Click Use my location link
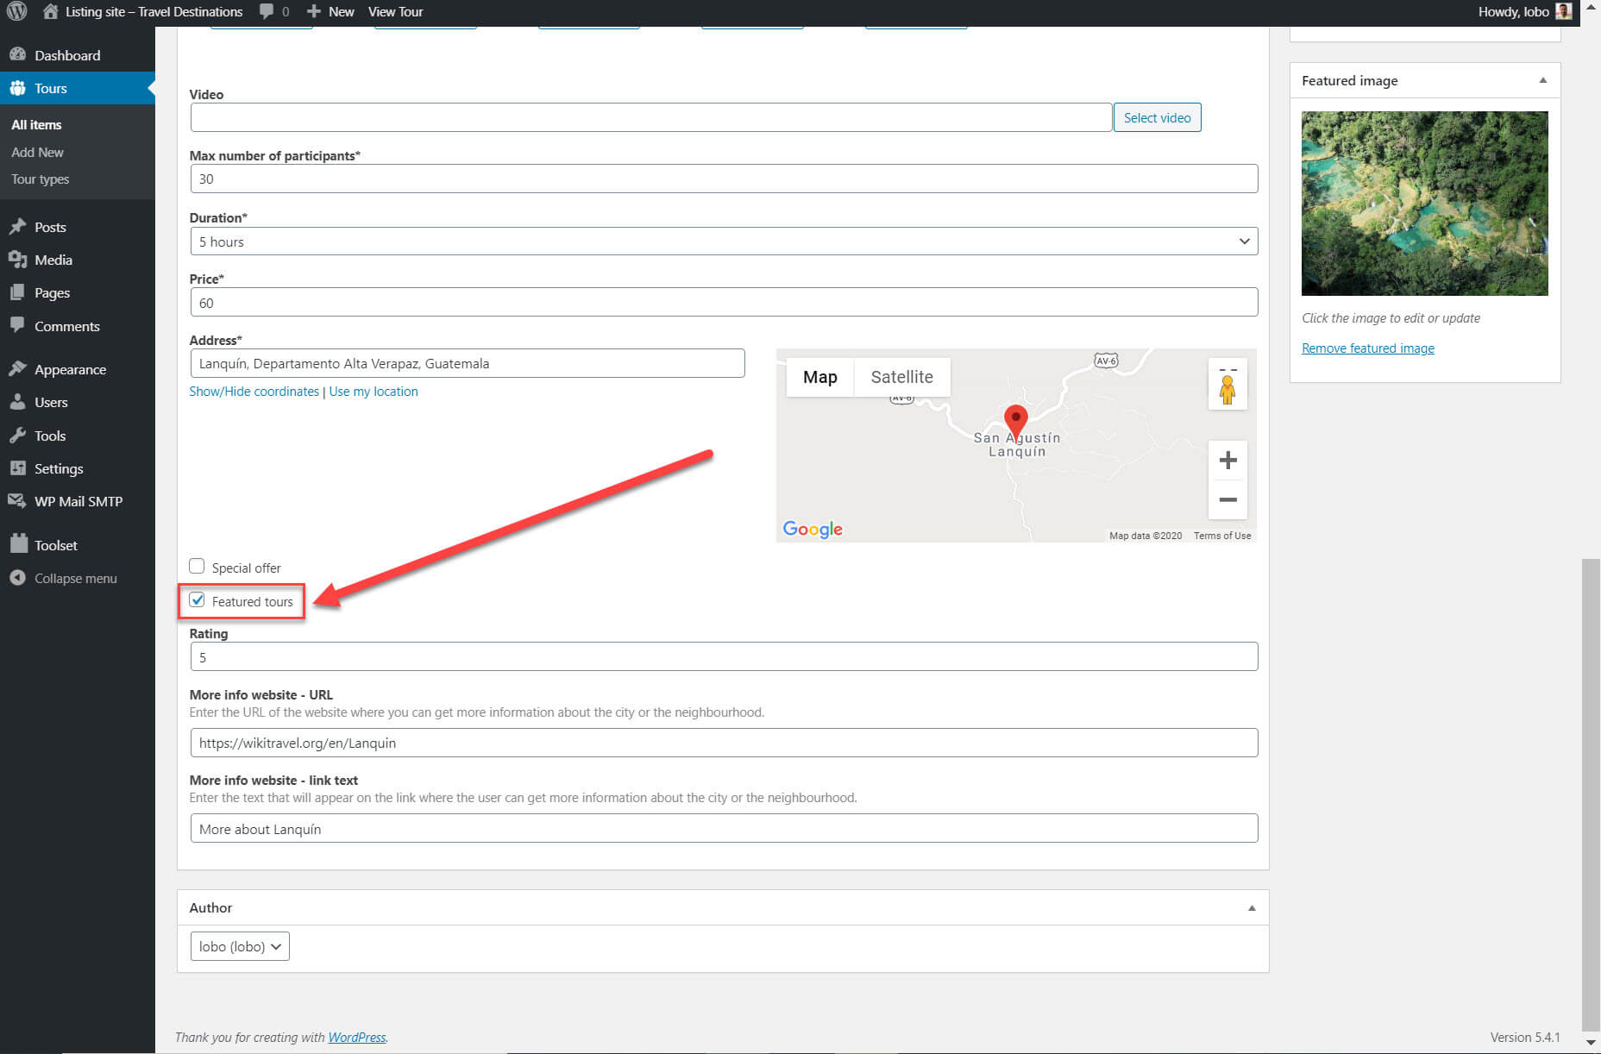Screen dimensions: 1601x1054 [373, 391]
